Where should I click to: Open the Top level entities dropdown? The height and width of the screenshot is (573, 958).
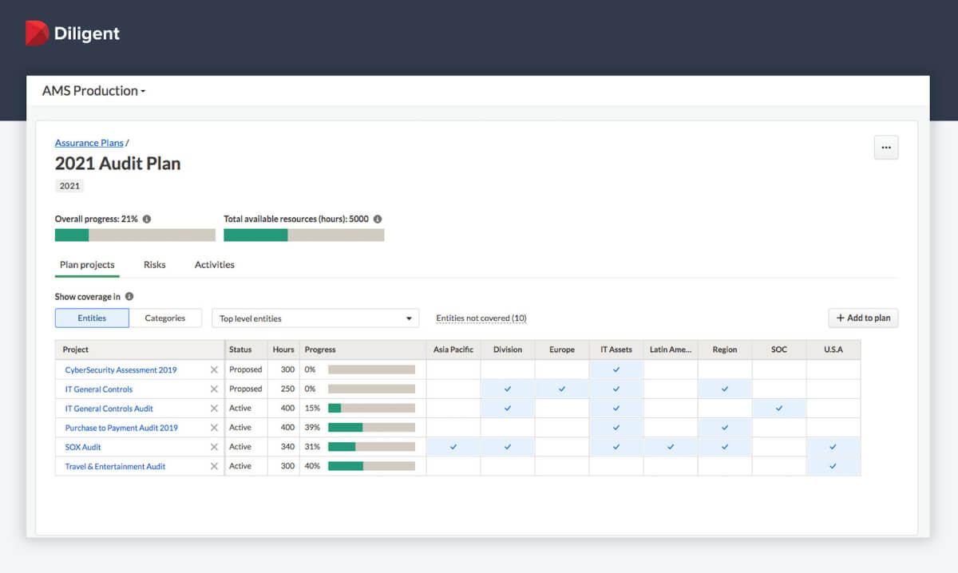pos(315,318)
